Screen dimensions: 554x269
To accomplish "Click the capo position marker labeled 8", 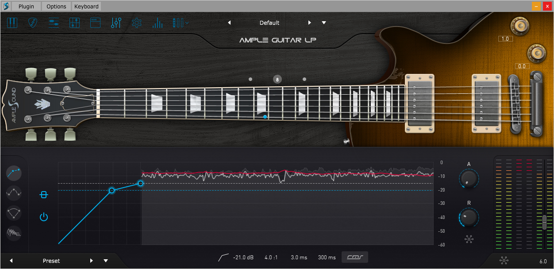I will tap(277, 79).
